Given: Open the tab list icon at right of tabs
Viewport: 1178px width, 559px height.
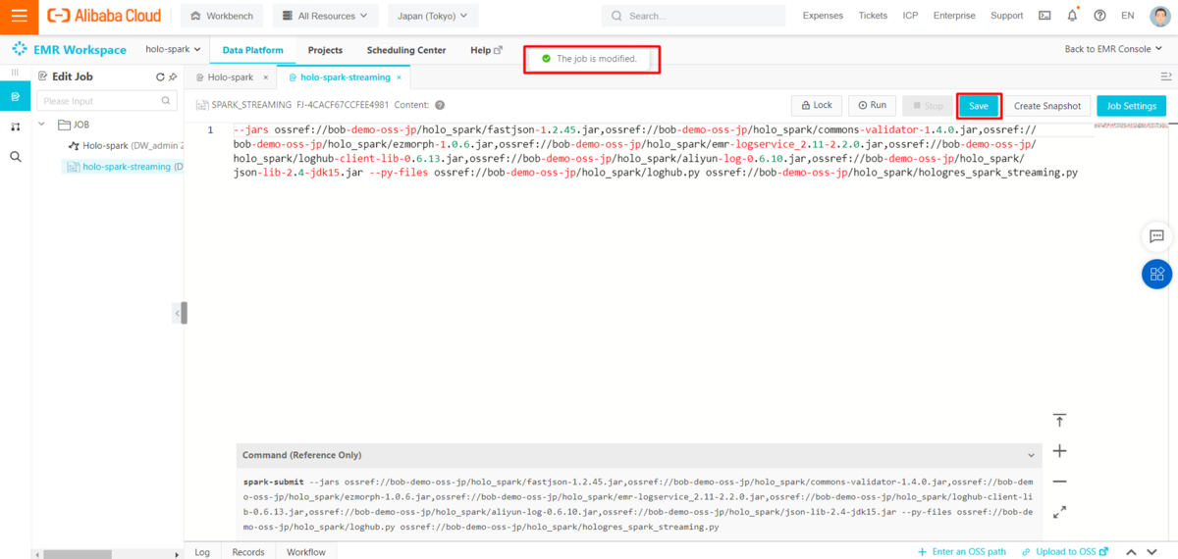Looking at the screenshot, I should (1165, 76).
